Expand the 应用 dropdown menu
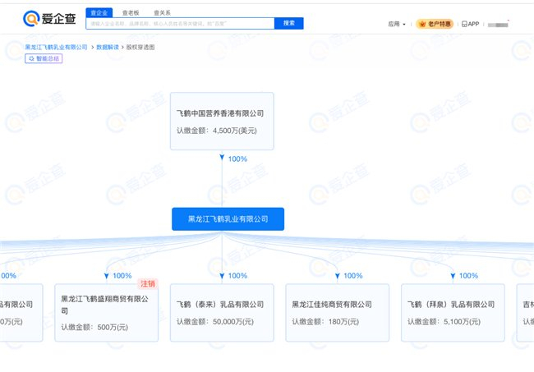 397,24
